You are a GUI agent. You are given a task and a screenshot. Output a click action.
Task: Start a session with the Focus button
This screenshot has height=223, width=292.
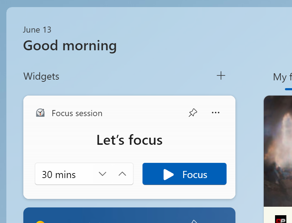184,174
